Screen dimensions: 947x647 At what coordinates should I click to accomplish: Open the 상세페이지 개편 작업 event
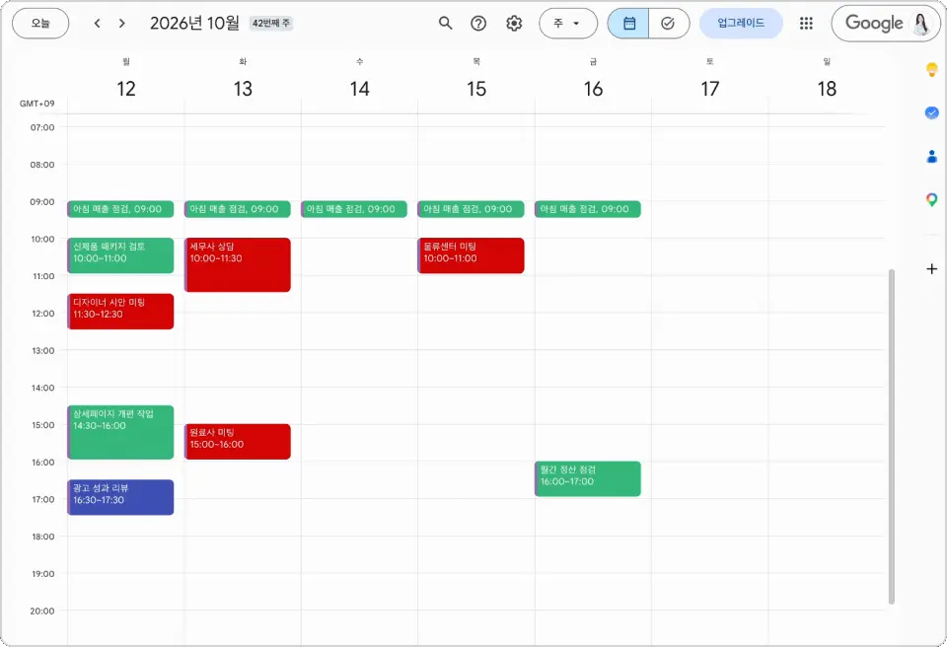[x=120, y=433]
